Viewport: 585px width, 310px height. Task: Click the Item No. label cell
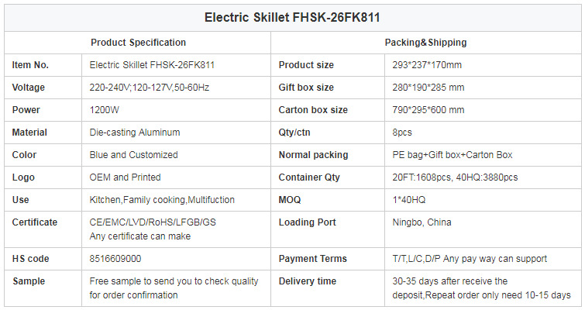click(x=43, y=65)
